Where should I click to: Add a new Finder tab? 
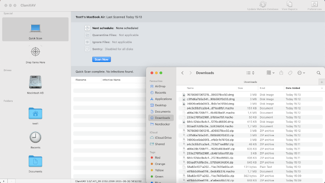point(322,82)
